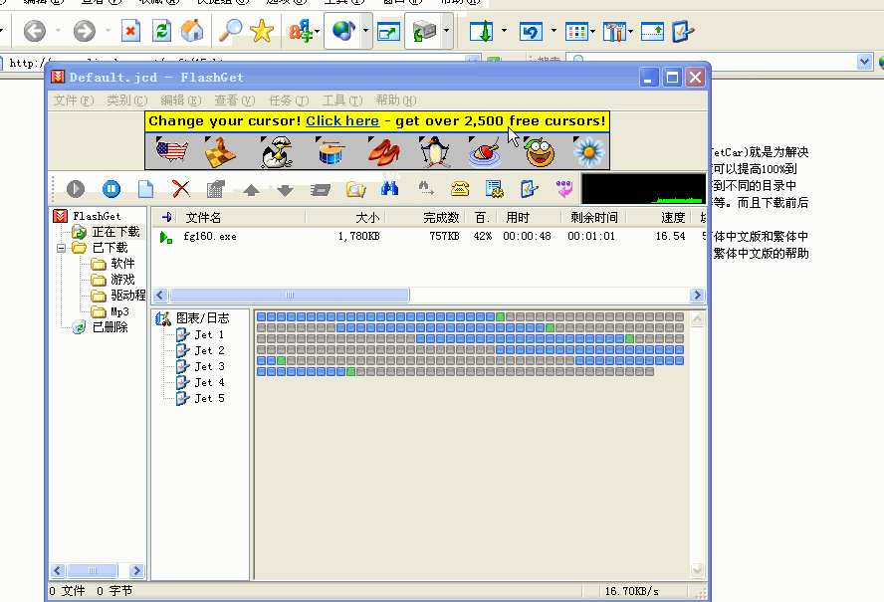
Task: Click the red shoes cursor icon in the banner
Action: [384, 151]
